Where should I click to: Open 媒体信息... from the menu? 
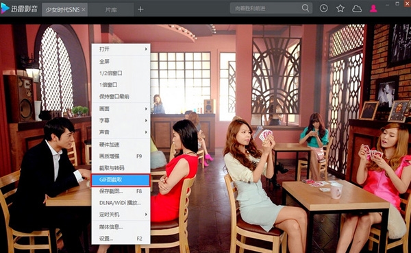tap(121, 227)
